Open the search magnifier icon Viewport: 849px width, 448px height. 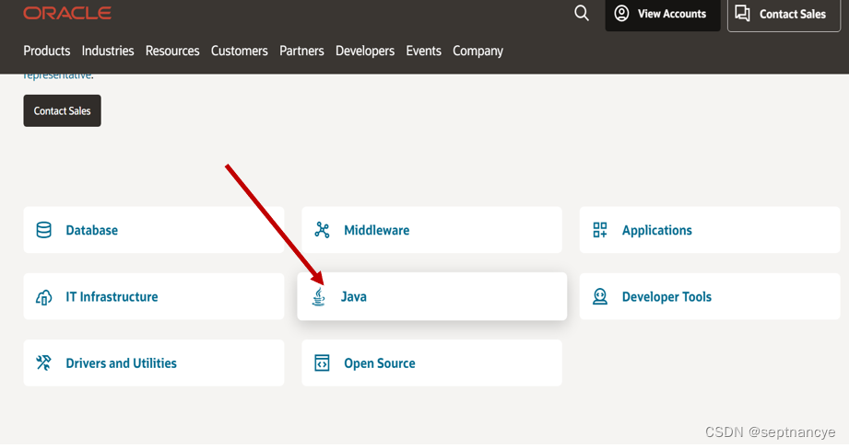coord(582,13)
